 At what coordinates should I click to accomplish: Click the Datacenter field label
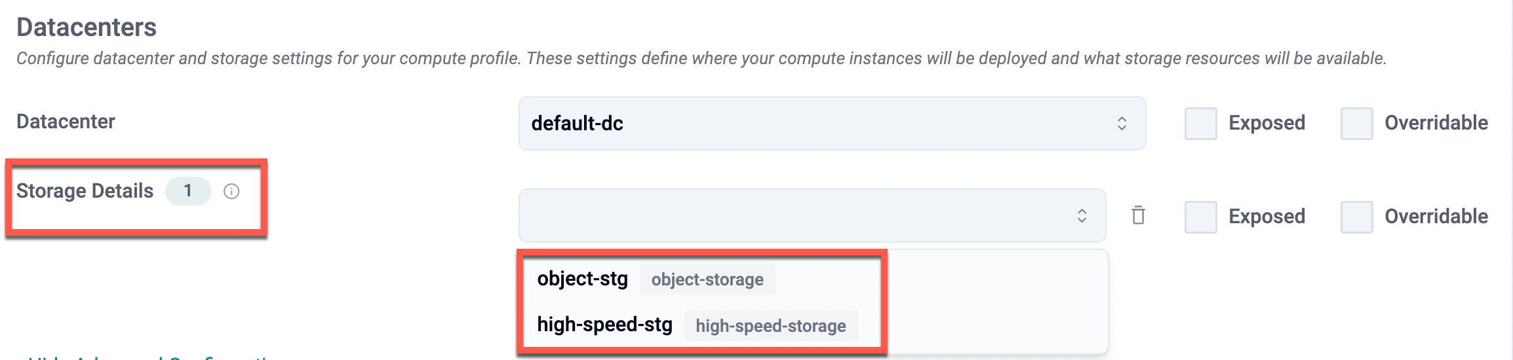click(x=66, y=122)
